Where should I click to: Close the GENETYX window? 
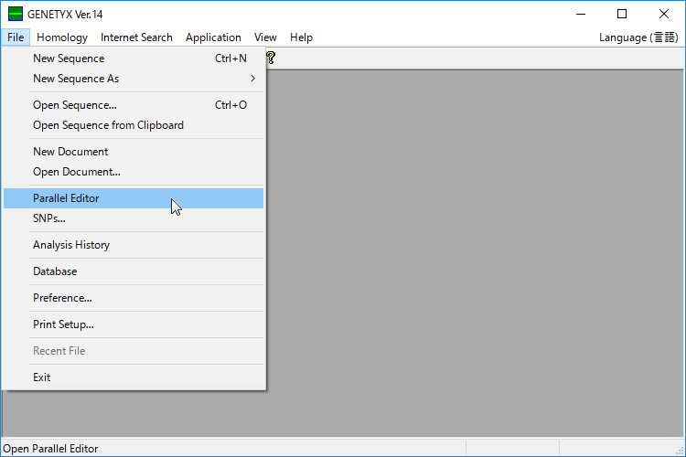[x=664, y=14]
